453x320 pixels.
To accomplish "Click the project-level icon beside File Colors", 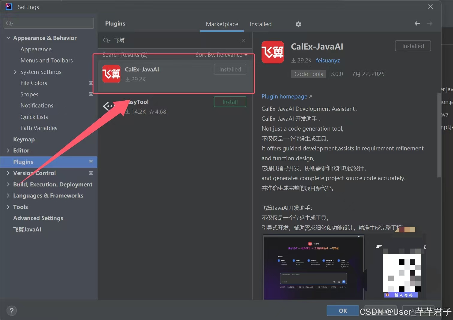I will coord(91,83).
